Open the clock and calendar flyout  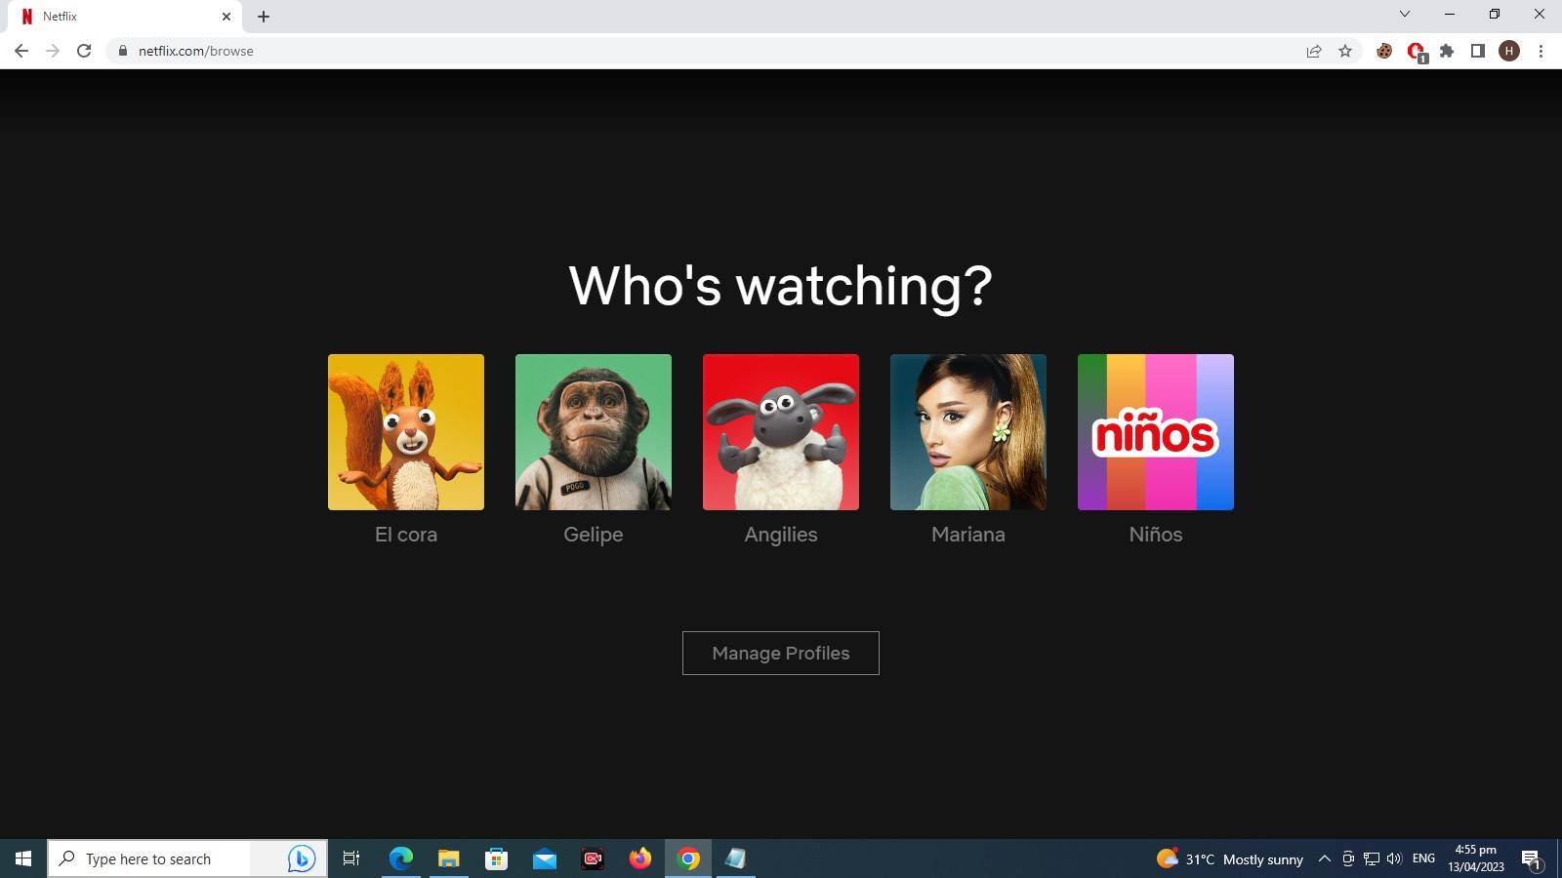[1476, 858]
